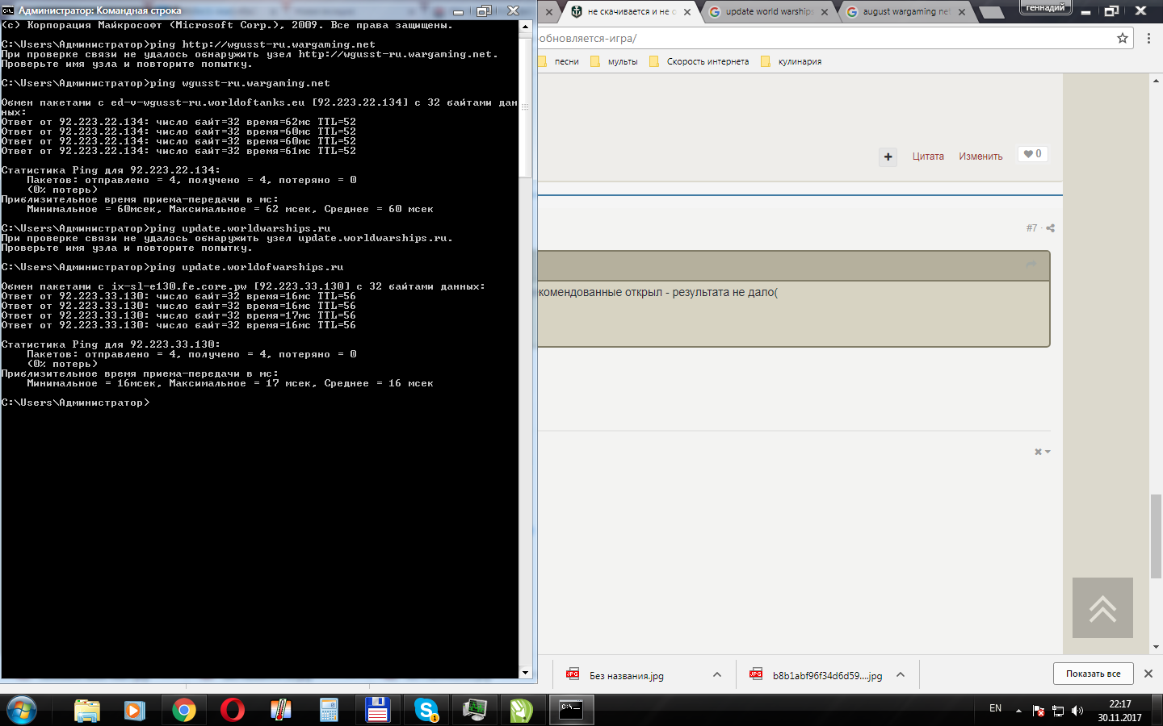Open the 'мульты' bookmarks folder

614,61
